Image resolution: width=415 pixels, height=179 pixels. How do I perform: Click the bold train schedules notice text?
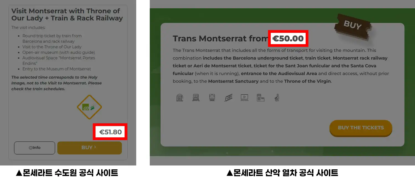pyautogui.click(x=56, y=83)
